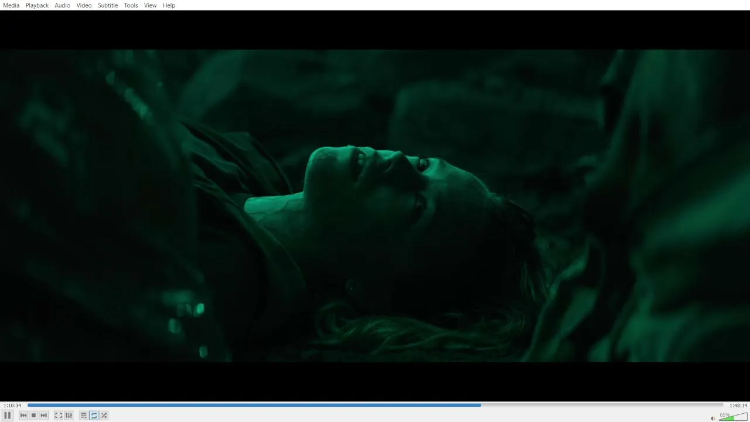Open the View menu
The width and height of the screenshot is (750, 422).
pos(151,5)
